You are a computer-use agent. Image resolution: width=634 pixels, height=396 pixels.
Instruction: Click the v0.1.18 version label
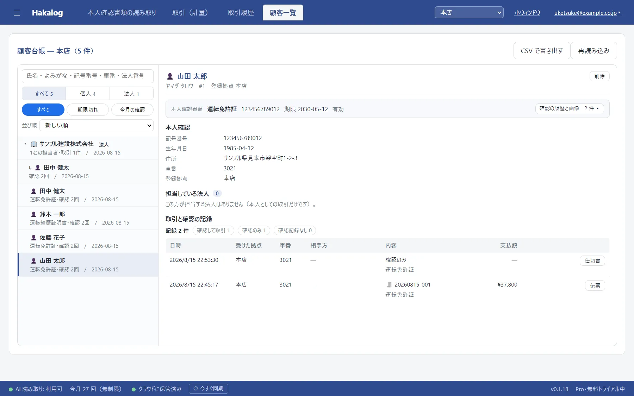[x=560, y=389]
